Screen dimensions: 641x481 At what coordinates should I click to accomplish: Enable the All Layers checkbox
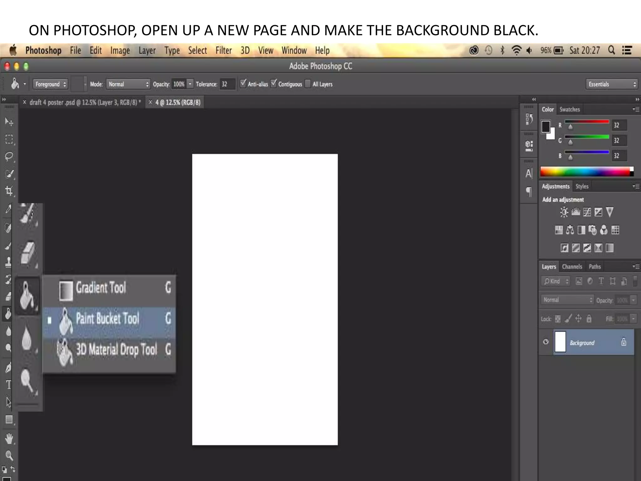[308, 84]
